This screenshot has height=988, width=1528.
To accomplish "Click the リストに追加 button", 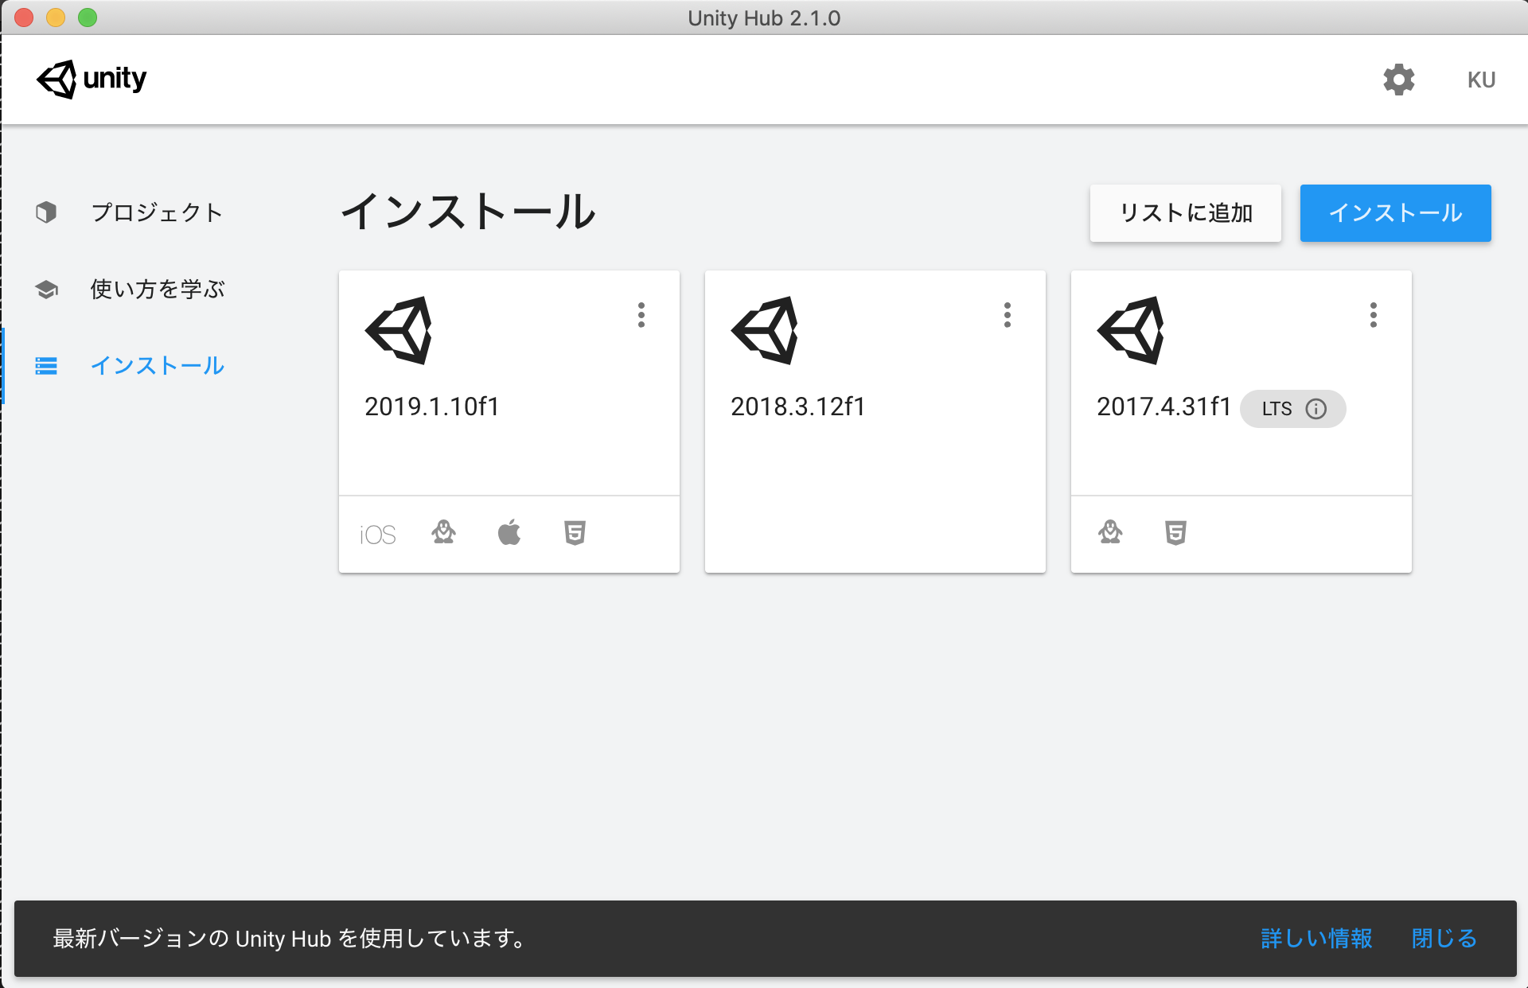I will click(x=1185, y=213).
